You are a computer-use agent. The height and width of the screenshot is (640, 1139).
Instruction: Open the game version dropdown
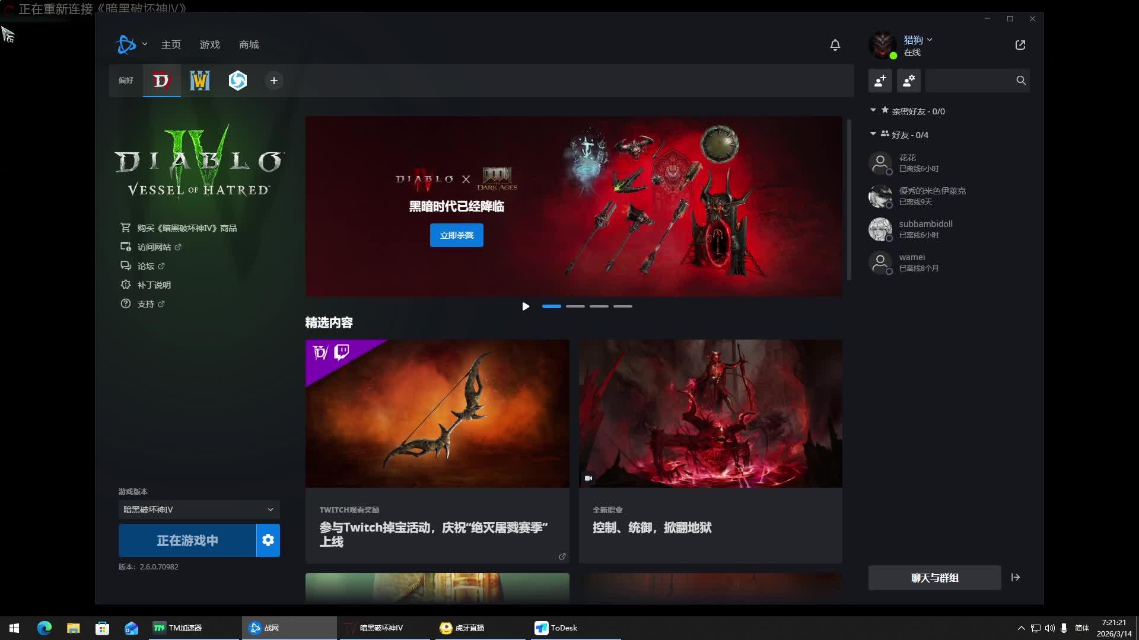(199, 510)
